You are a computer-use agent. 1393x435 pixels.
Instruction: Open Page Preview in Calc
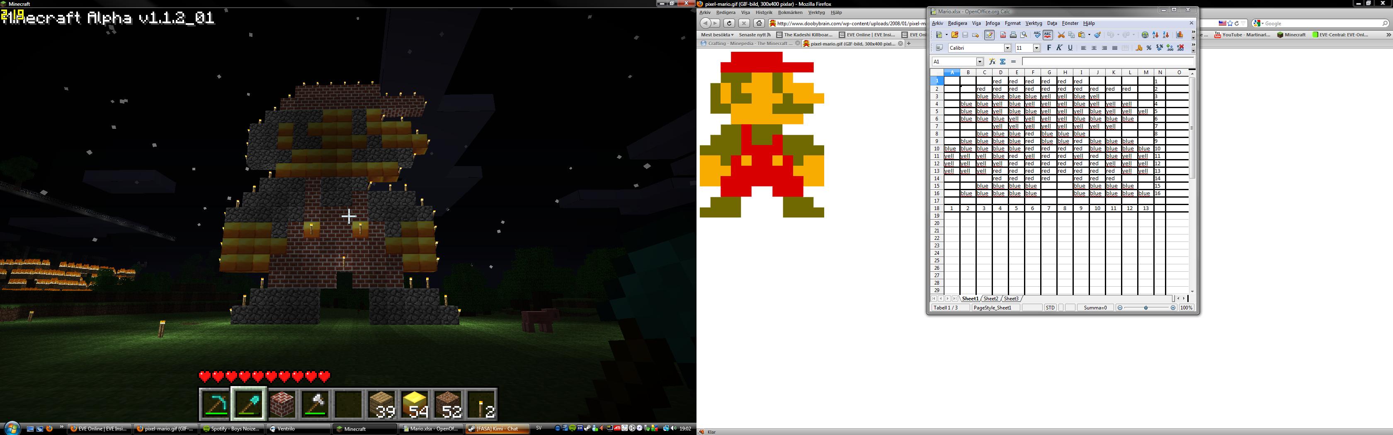(x=1024, y=35)
